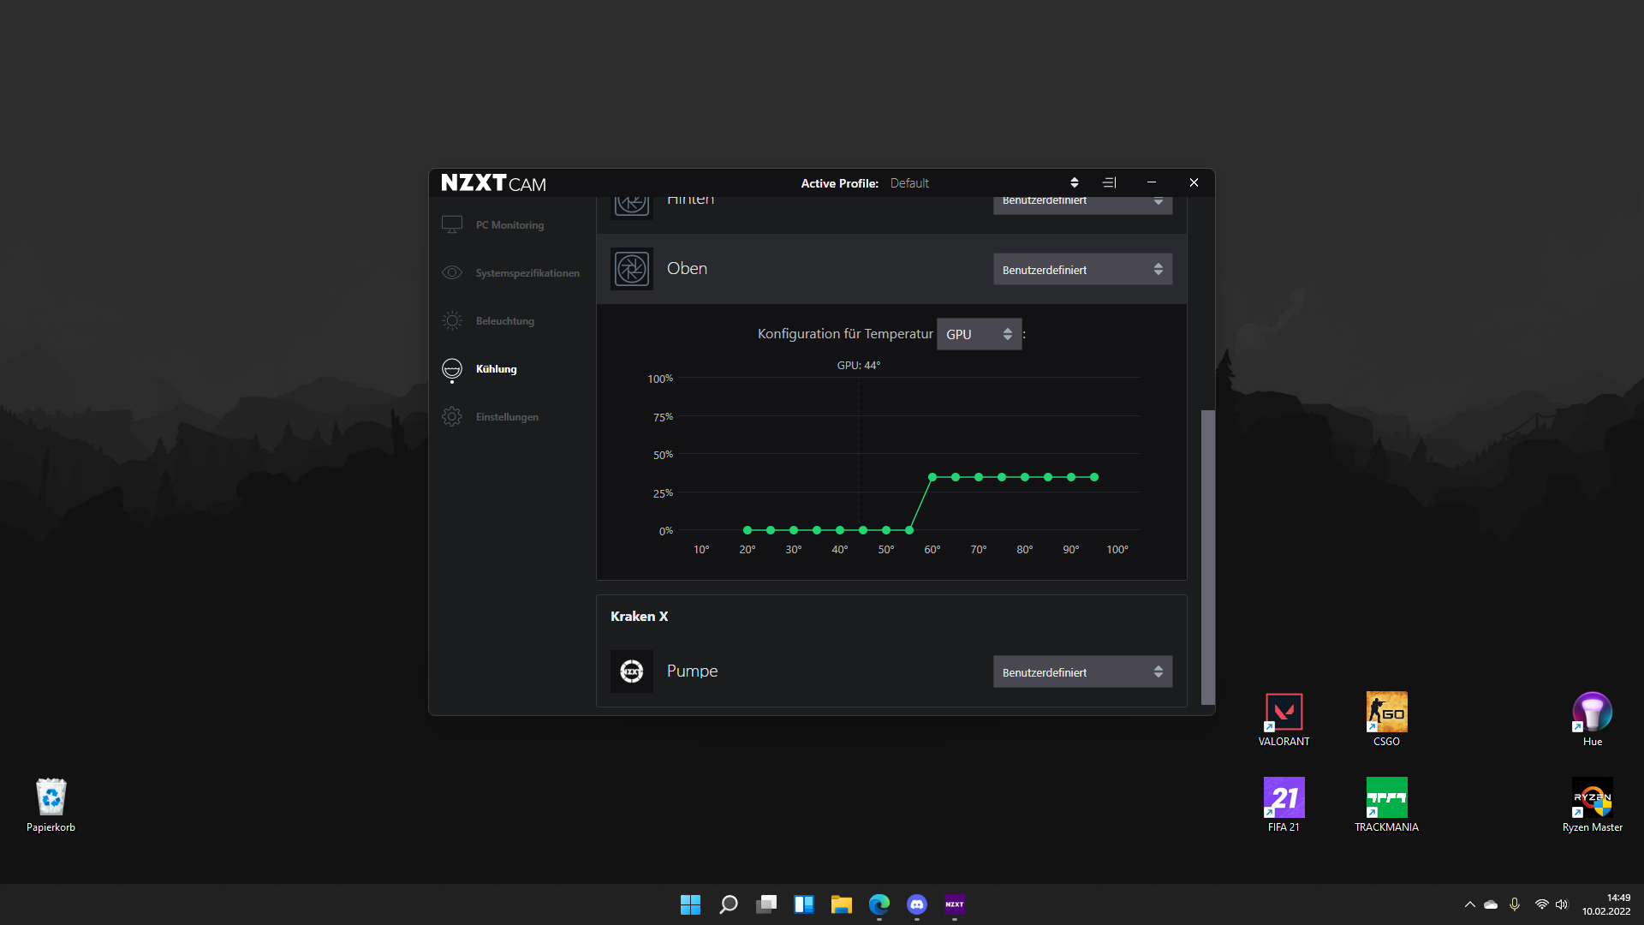The height and width of the screenshot is (925, 1644).
Task: Open the Windows Start menu
Action: pyautogui.click(x=690, y=904)
